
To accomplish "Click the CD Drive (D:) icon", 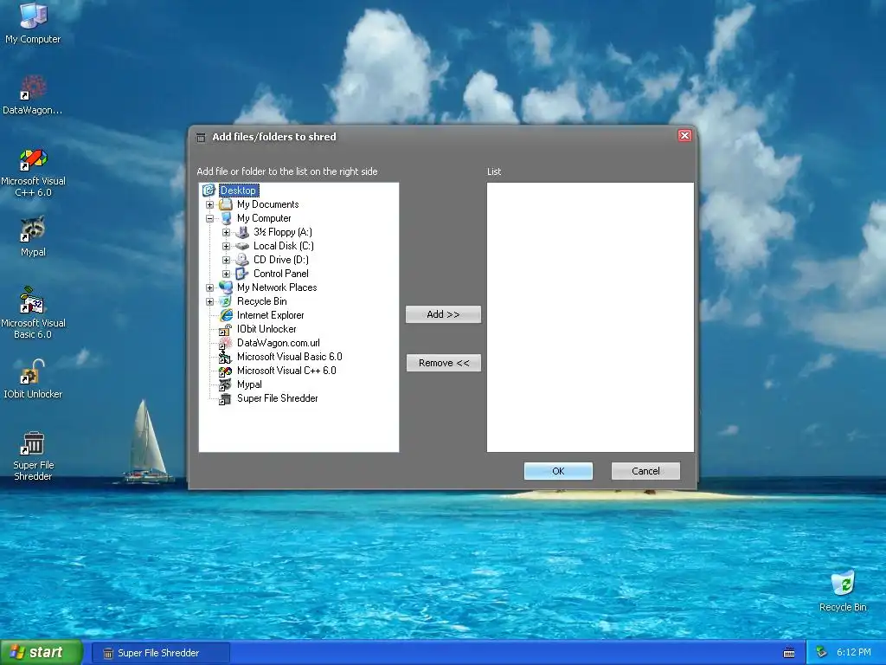I will 242,260.
